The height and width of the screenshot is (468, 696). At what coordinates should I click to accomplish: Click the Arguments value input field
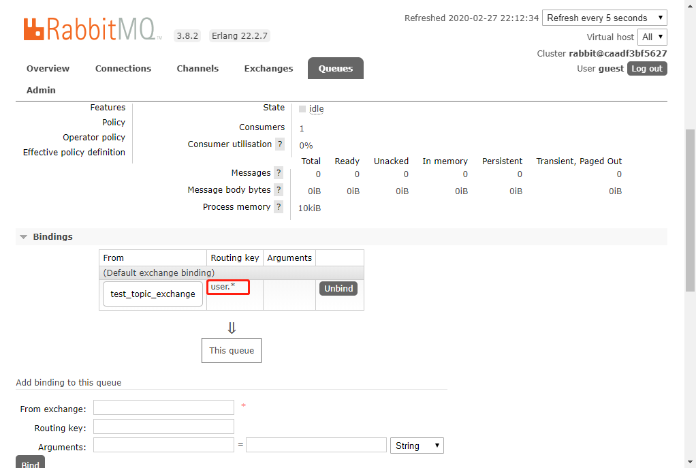(316, 445)
